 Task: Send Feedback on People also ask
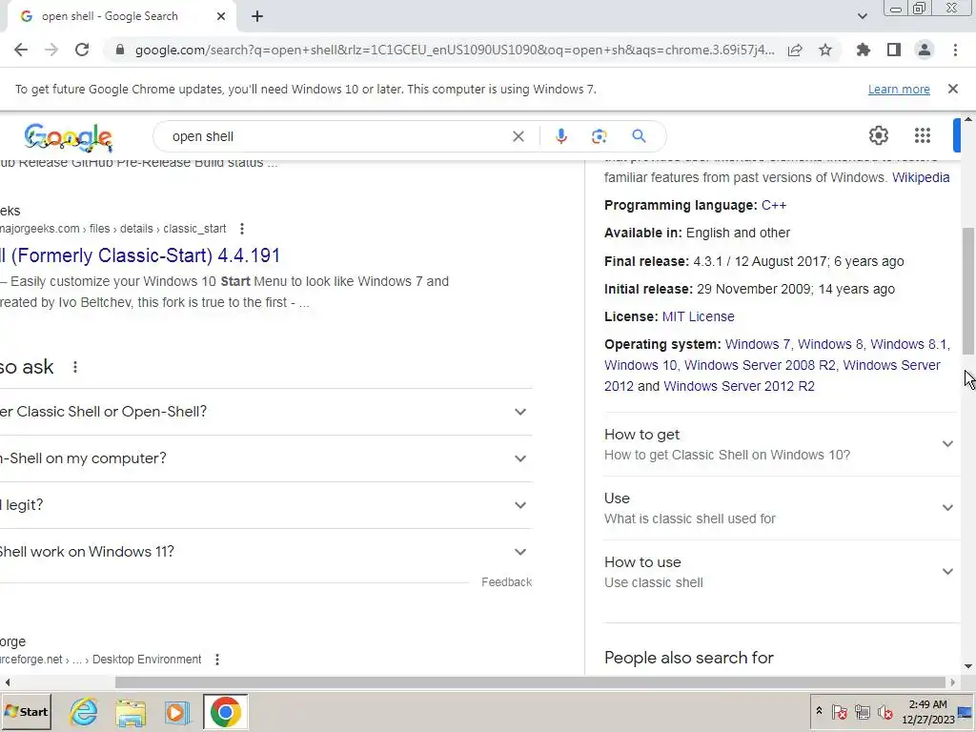tap(507, 582)
